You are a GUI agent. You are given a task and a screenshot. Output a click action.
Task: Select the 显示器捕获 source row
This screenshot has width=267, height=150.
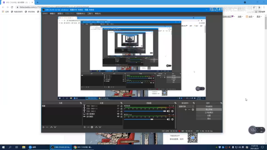102,114
